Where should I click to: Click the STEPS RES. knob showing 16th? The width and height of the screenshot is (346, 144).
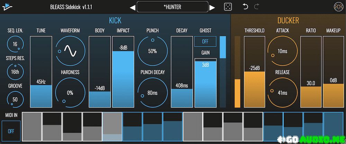coord(15,71)
